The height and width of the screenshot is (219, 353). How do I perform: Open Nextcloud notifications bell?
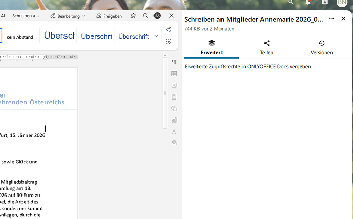[x=308, y=3]
